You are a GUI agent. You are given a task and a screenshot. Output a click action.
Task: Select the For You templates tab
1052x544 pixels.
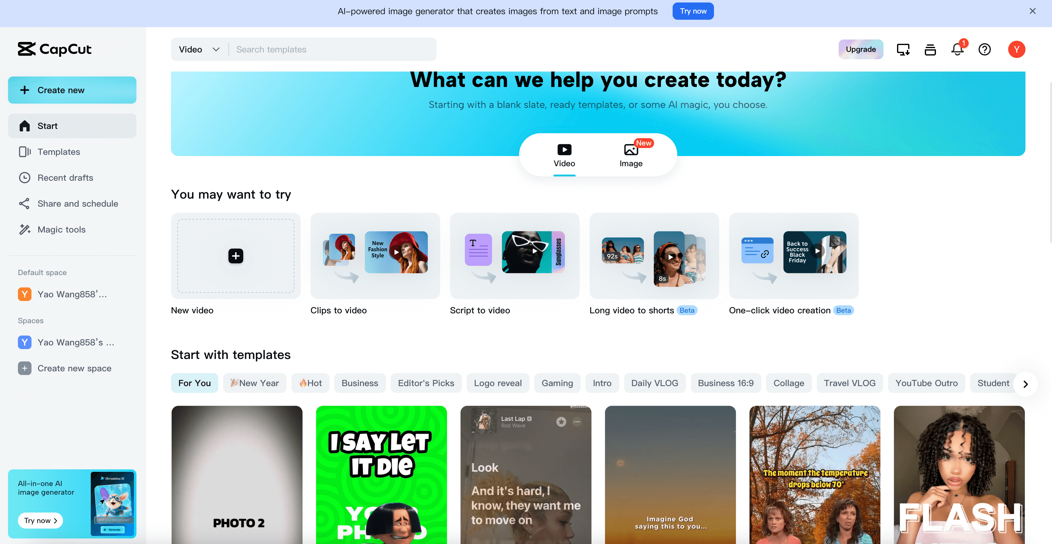(x=194, y=383)
